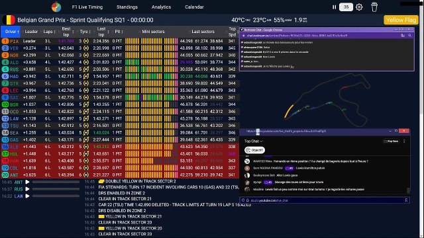Click the multicolor app logo icon
424x238 pixels.
pyautogui.click(x=56, y=7)
